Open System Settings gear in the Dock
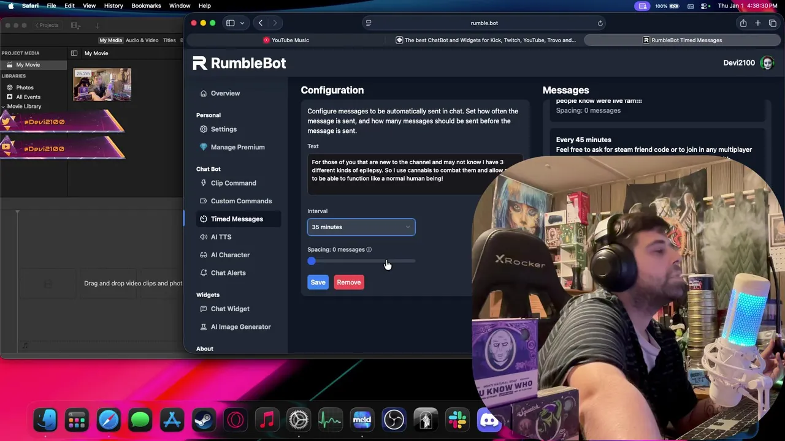785x441 pixels. (x=299, y=420)
